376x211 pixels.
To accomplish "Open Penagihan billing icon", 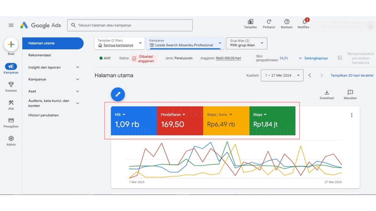I will (x=11, y=121).
